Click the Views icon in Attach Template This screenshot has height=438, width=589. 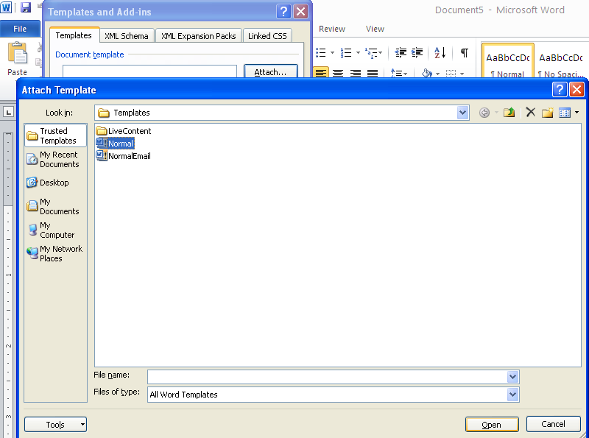pos(565,113)
